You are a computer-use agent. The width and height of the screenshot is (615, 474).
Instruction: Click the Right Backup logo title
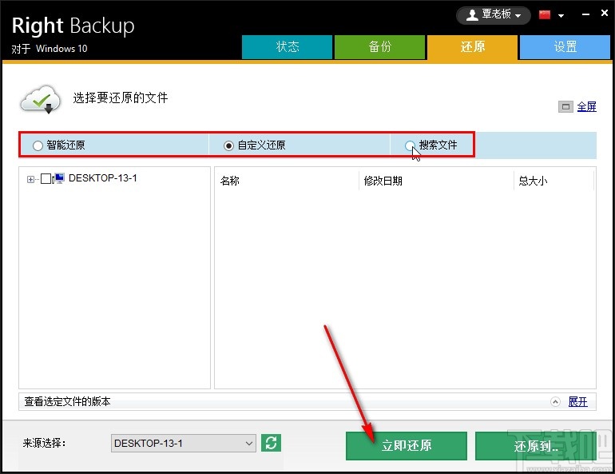click(x=73, y=26)
